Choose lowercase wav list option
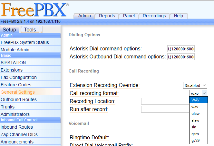 [199, 107]
